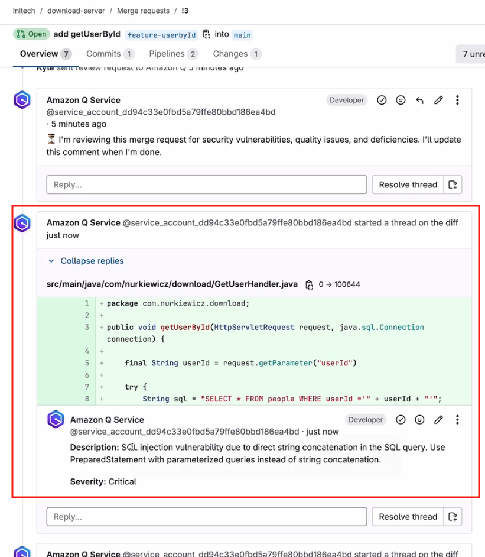Click the unresolved threads counter button
This screenshot has width=485, height=557.
pyautogui.click(x=470, y=54)
